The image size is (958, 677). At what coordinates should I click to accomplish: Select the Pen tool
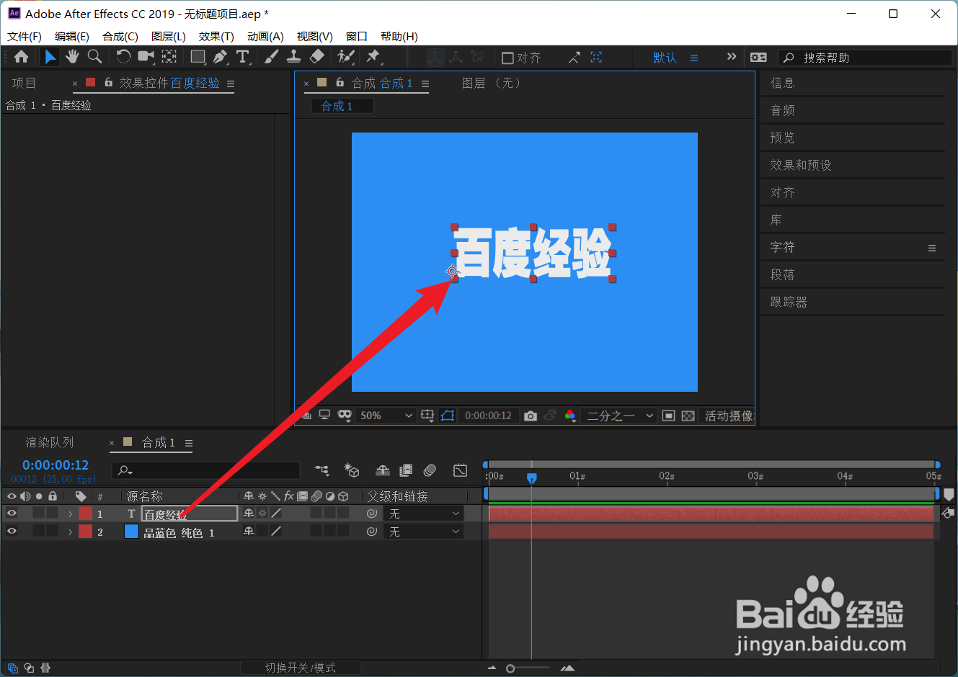click(x=221, y=57)
